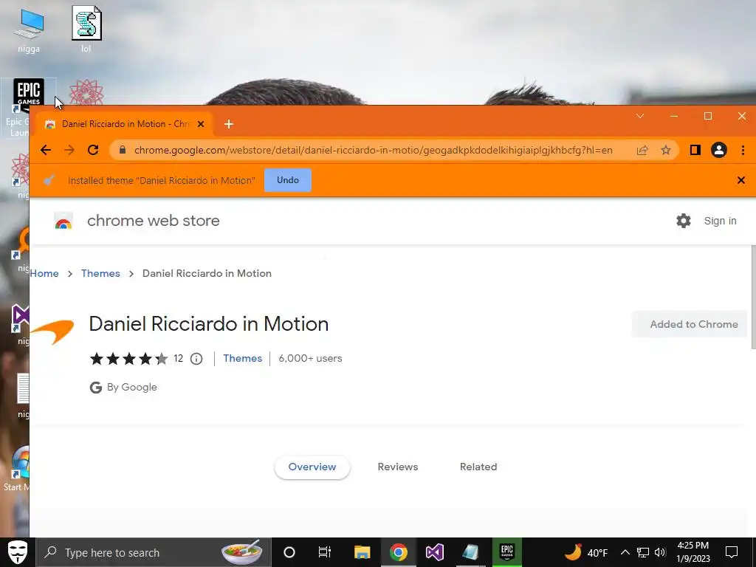The image size is (756, 567).
Task: Open File Explorer from taskbar
Action: click(362, 552)
